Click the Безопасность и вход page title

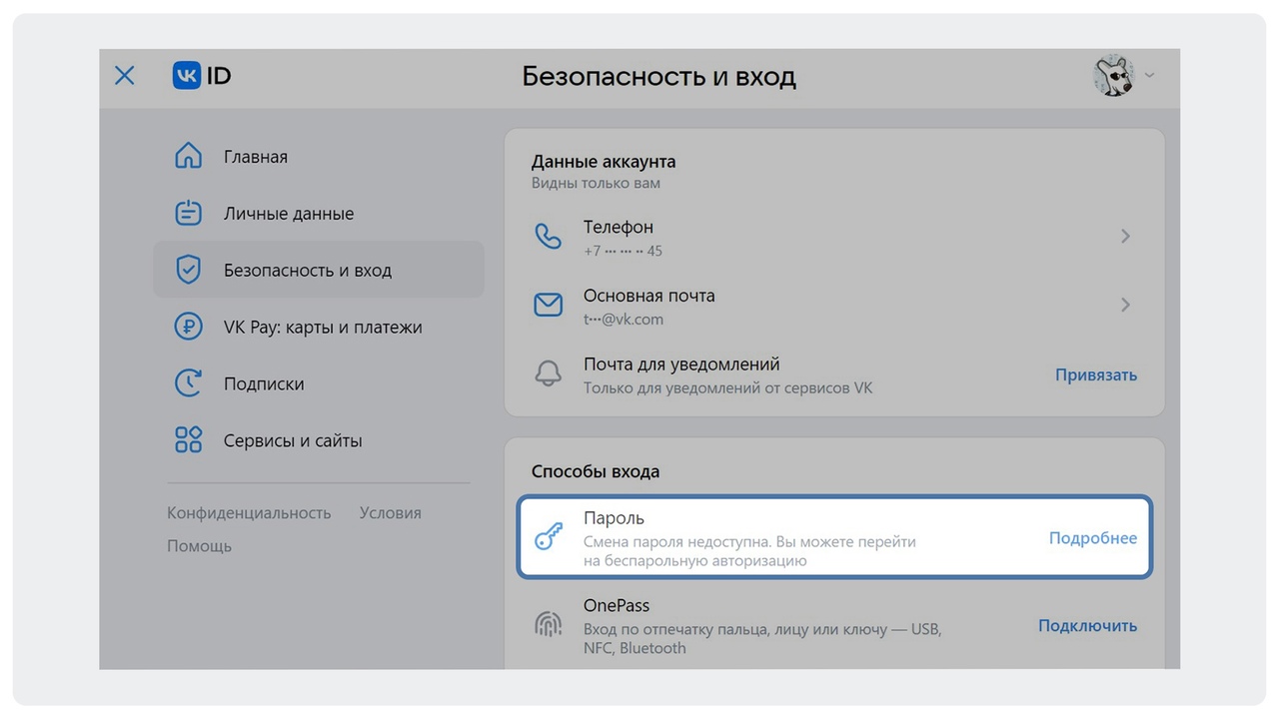(659, 77)
